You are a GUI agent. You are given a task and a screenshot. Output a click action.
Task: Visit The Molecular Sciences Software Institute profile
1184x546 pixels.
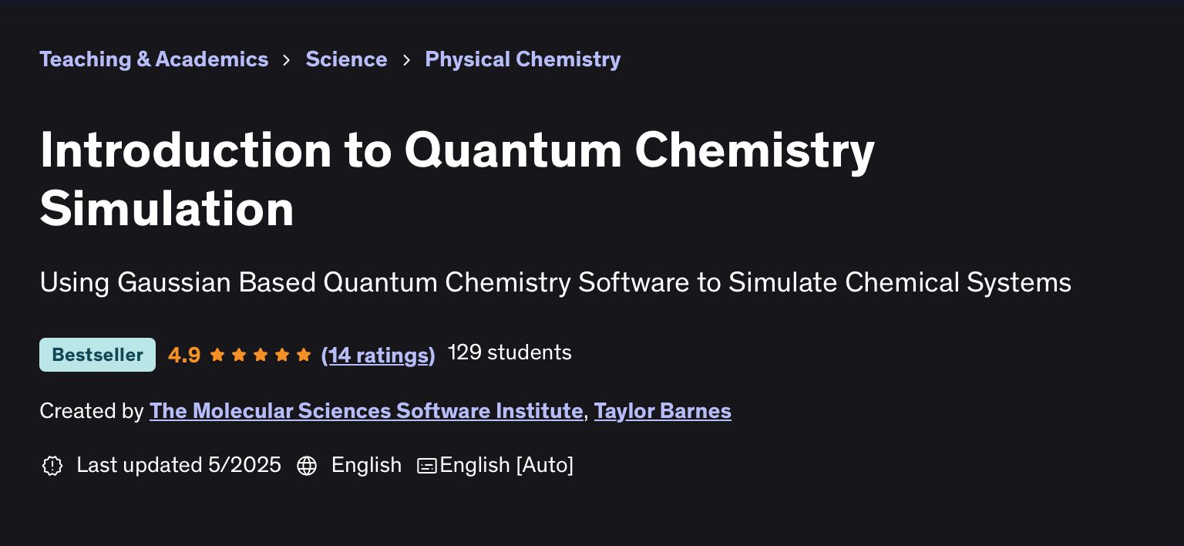click(366, 411)
